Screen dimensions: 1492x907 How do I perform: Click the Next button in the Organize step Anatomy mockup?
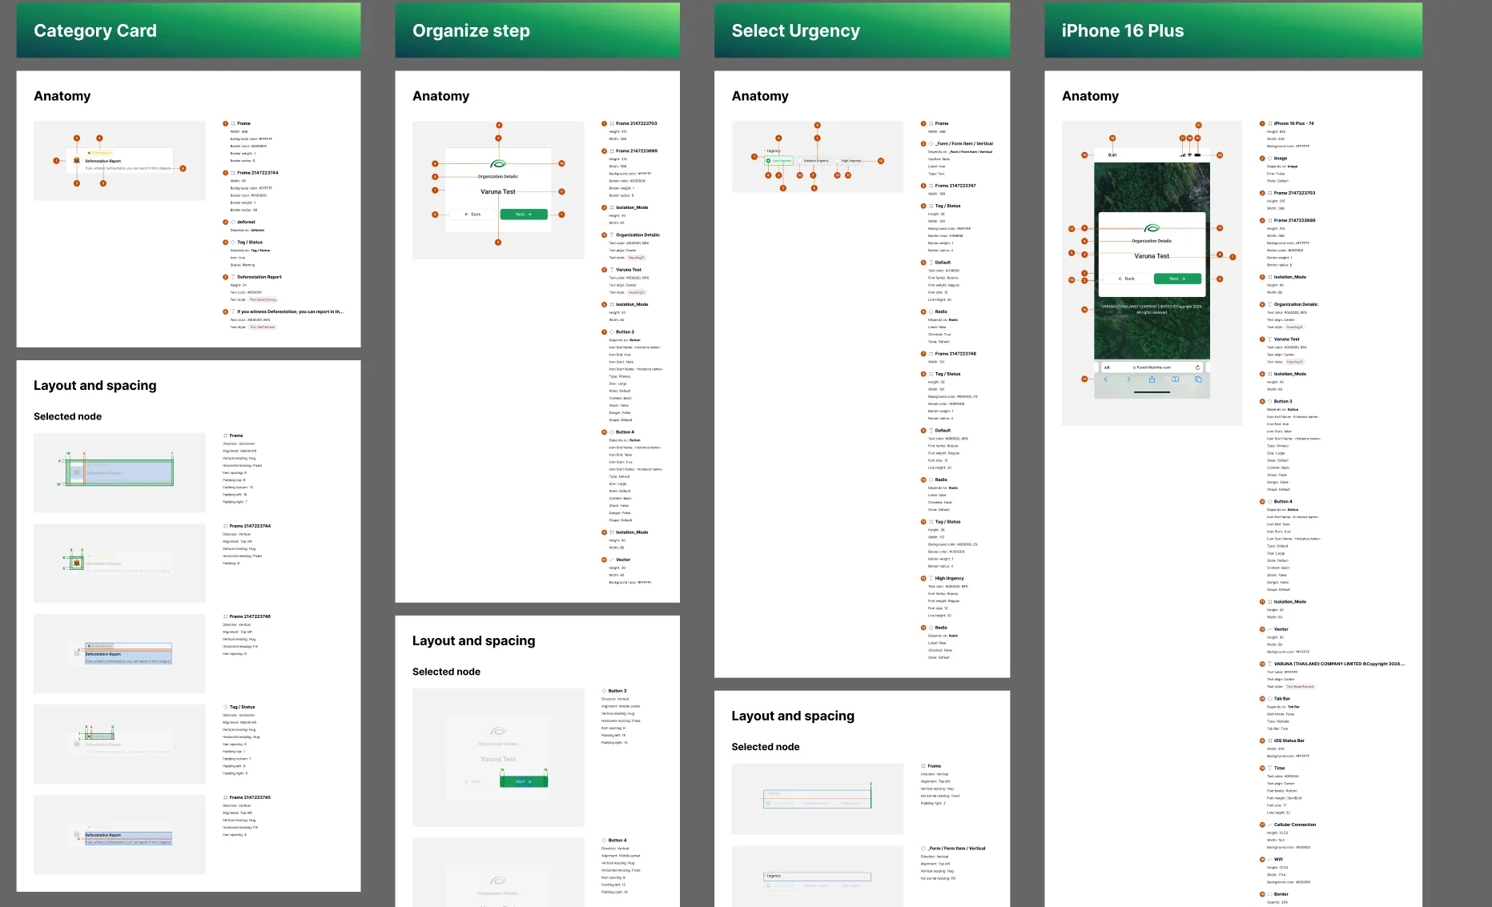(524, 215)
